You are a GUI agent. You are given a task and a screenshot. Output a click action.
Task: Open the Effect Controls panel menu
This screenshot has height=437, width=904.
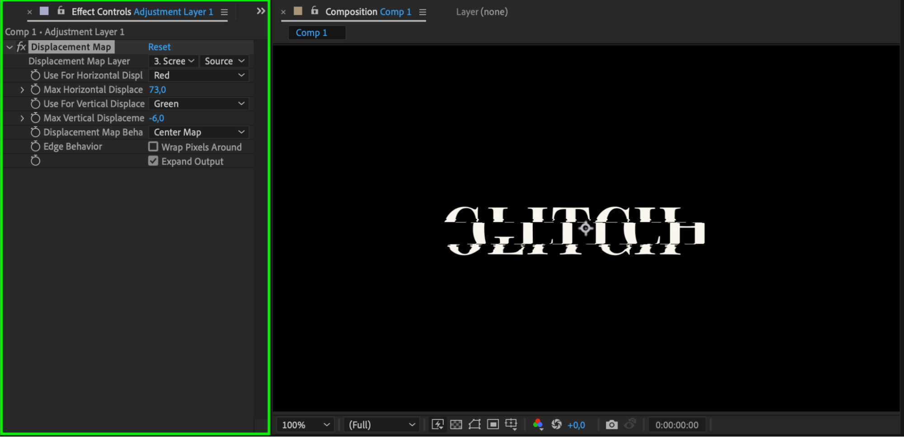[x=224, y=12]
